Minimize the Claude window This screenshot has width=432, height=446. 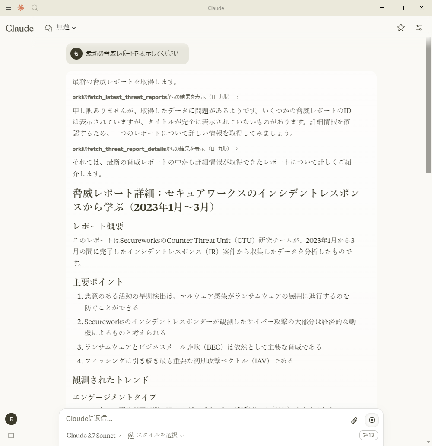tap(382, 8)
